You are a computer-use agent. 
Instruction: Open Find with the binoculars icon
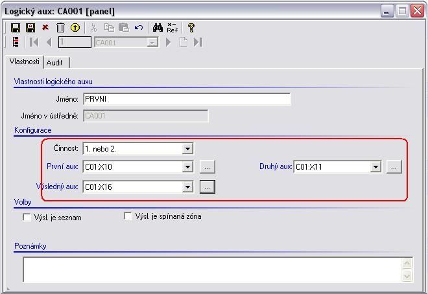tap(158, 28)
